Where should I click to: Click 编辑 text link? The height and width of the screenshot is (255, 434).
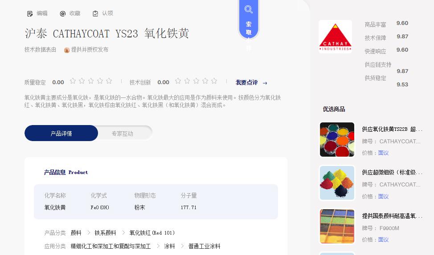[x=42, y=13]
